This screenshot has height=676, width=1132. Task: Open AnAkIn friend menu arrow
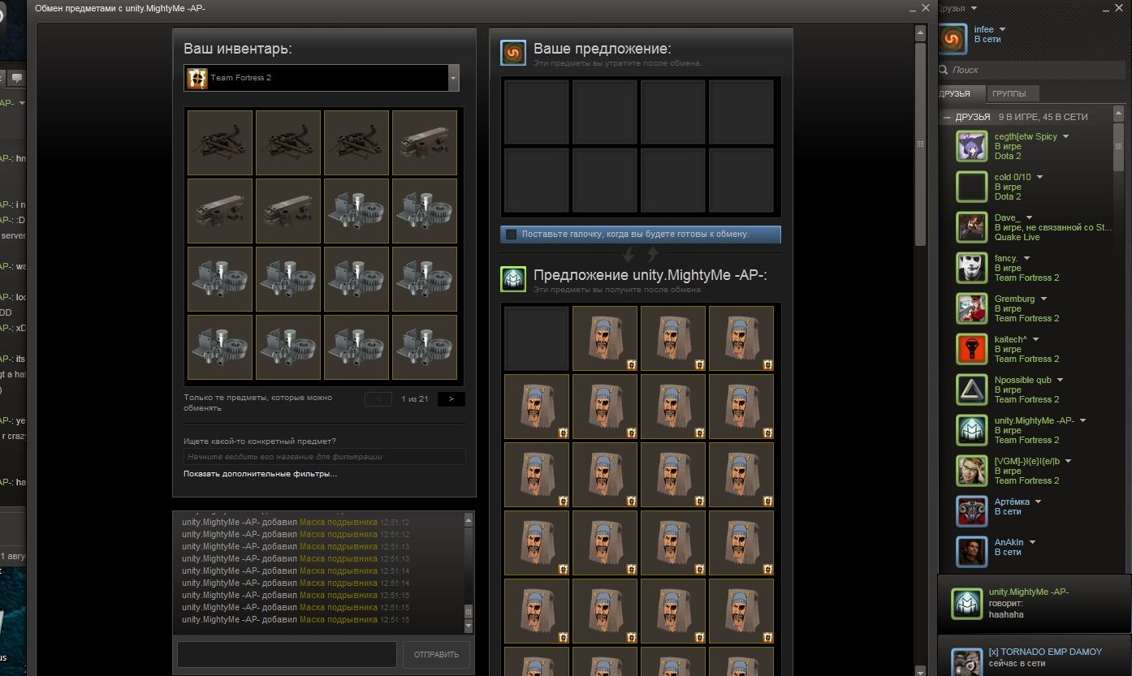click(1032, 542)
